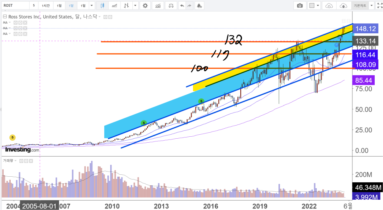Viewport: 383px width, 210px height.
Task: Select the 1달 monthly interval
Action: tap(71, 6)
